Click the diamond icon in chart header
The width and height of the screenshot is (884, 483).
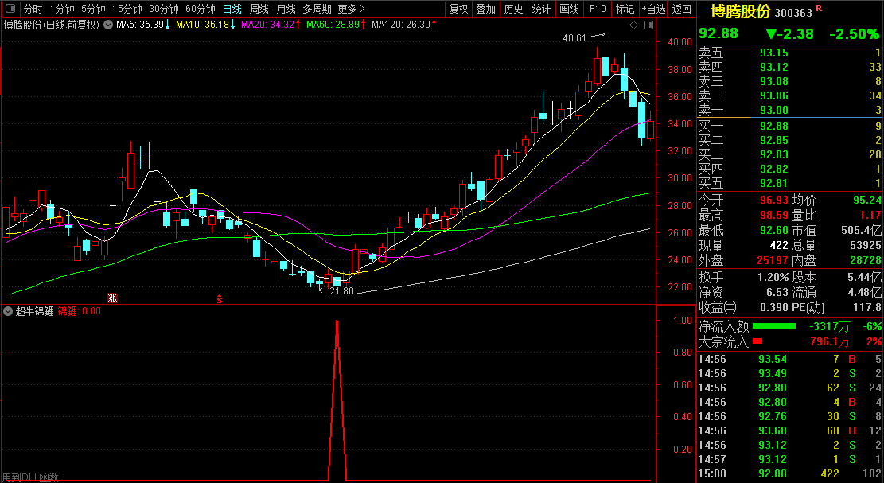click(x=633, y=25)
